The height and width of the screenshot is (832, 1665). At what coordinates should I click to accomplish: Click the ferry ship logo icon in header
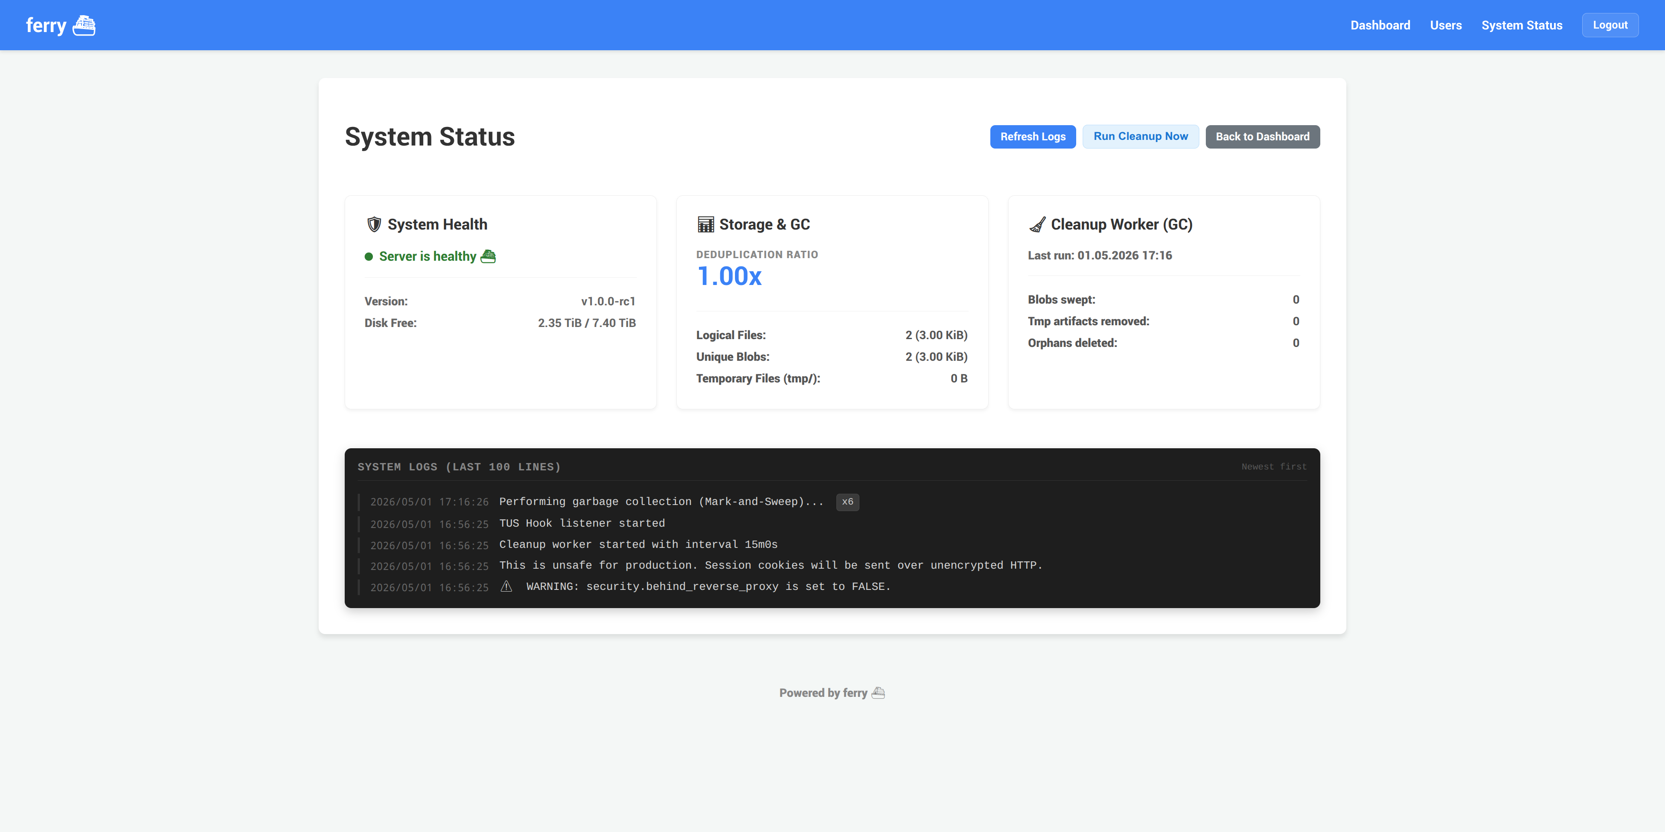[84, 25]
